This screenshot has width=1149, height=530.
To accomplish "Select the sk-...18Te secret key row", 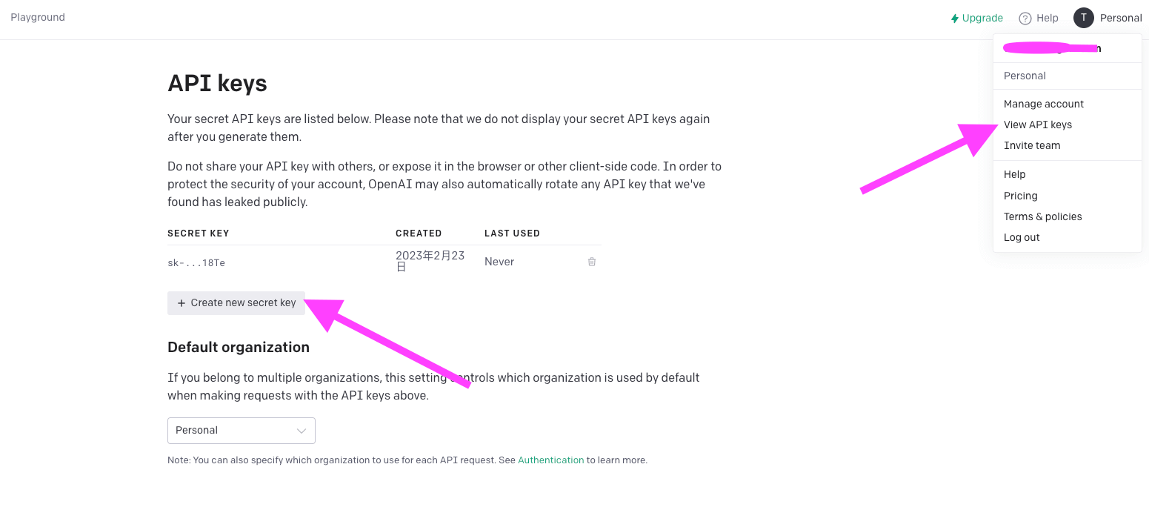I will click(x=384, y=262).
